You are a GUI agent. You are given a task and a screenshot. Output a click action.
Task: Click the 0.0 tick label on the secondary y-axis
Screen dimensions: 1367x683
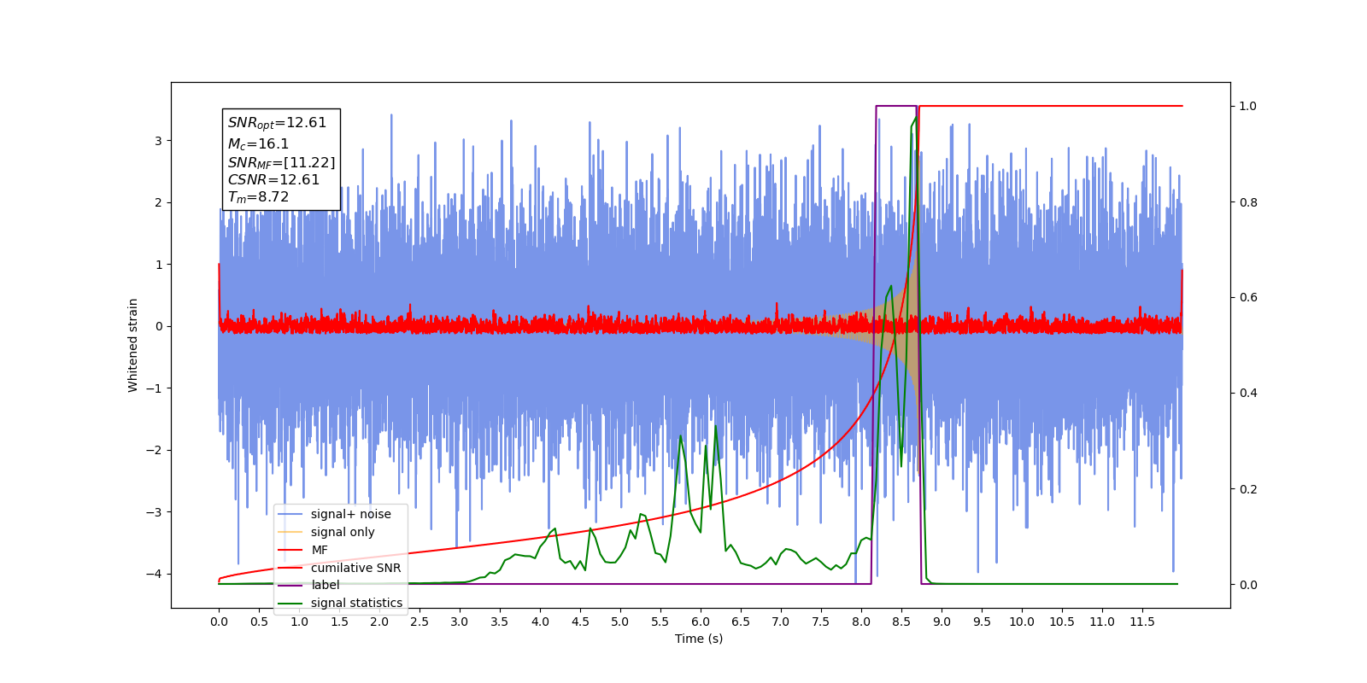[1248, 585]
